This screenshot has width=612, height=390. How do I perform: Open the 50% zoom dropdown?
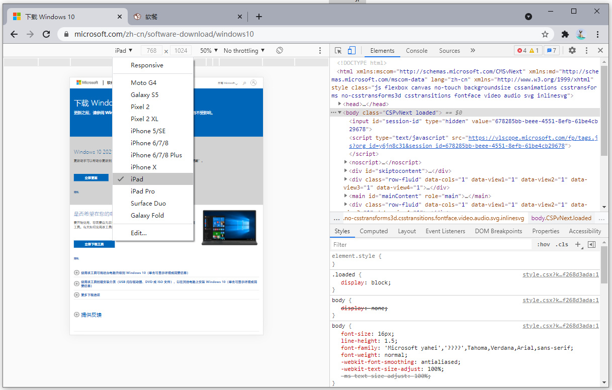pyautogui.click(x=209, y=51)
